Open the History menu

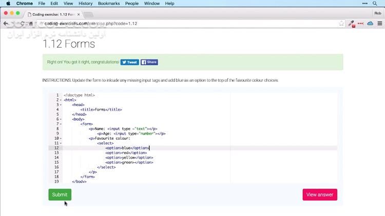86,4
